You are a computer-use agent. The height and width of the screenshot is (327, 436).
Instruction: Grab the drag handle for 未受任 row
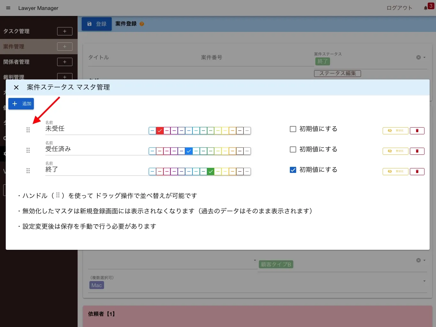[x=28, y=130]
